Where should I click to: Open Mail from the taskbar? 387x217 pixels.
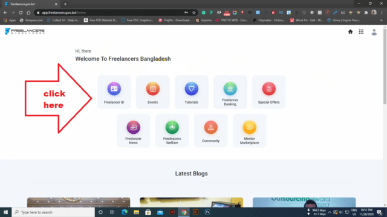coord(160,212)
